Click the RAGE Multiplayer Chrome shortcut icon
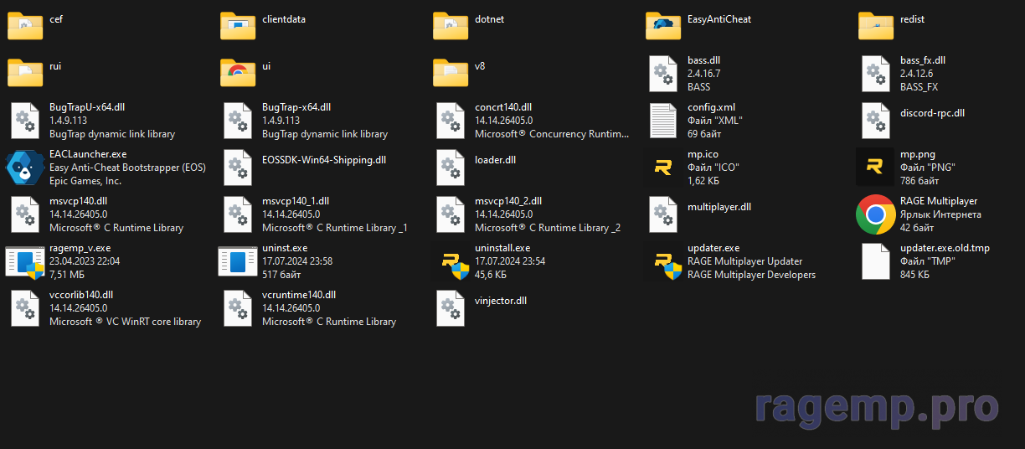 pyautogui.click(x=876, y=214)
